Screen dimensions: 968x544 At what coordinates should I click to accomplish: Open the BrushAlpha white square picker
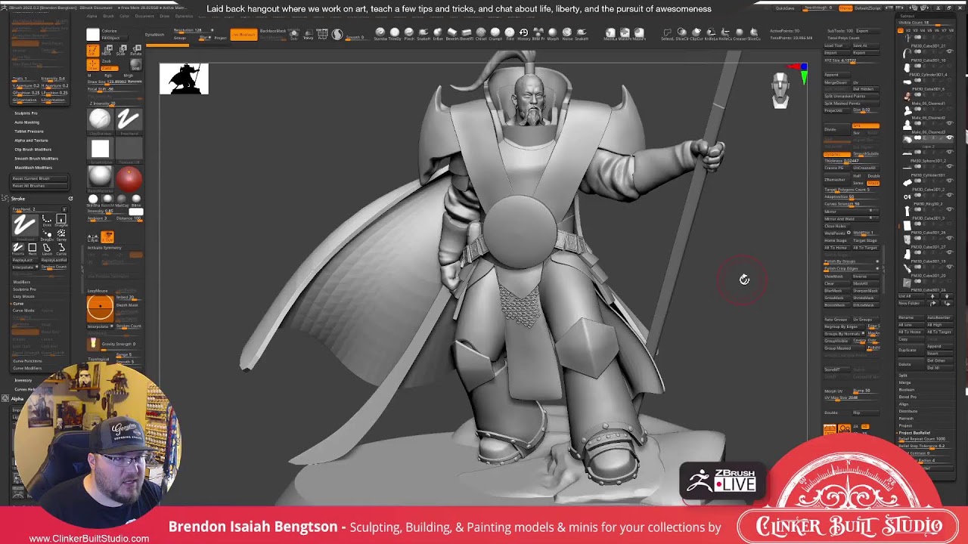point(100,149)
